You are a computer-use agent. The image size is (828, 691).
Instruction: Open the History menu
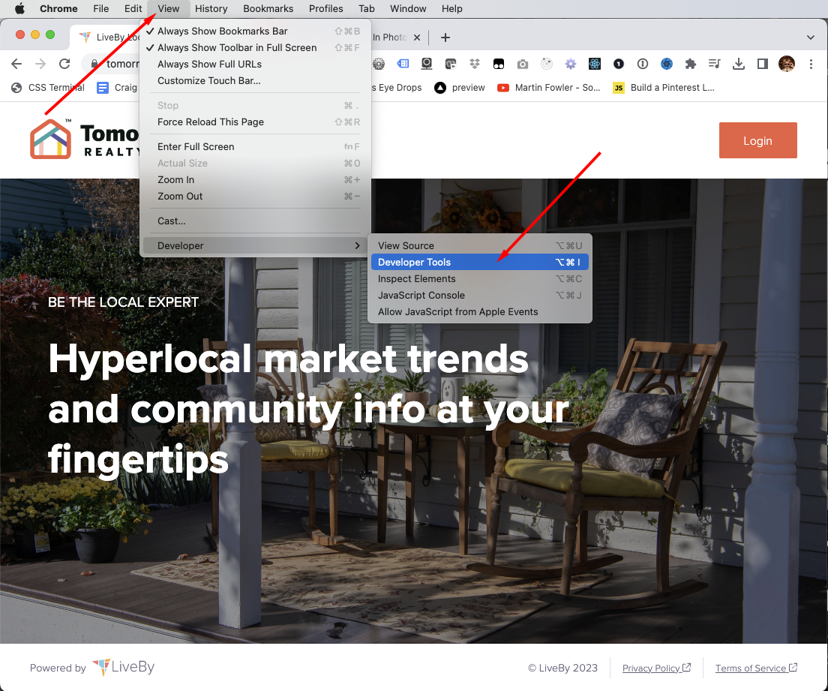[x=211, y=8]
